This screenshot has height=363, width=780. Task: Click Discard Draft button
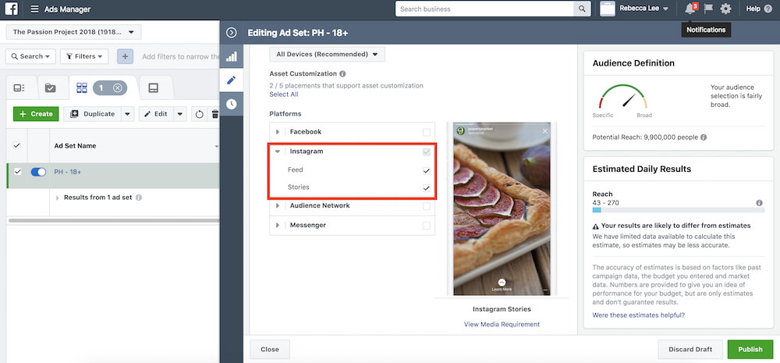pos(690,350)
